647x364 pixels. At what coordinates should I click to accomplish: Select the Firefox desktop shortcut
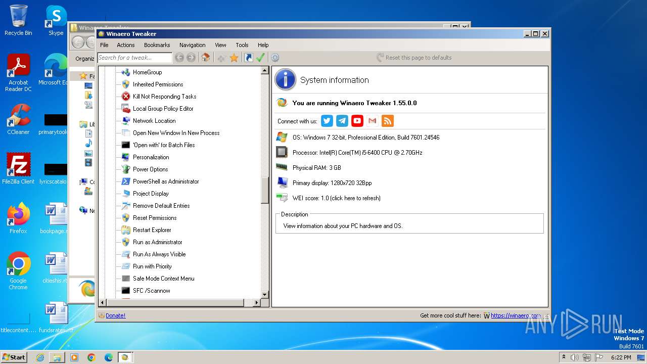(18, 218)
